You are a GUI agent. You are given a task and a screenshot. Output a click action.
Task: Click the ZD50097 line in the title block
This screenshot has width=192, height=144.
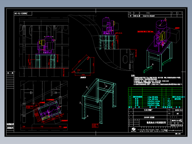149,117
